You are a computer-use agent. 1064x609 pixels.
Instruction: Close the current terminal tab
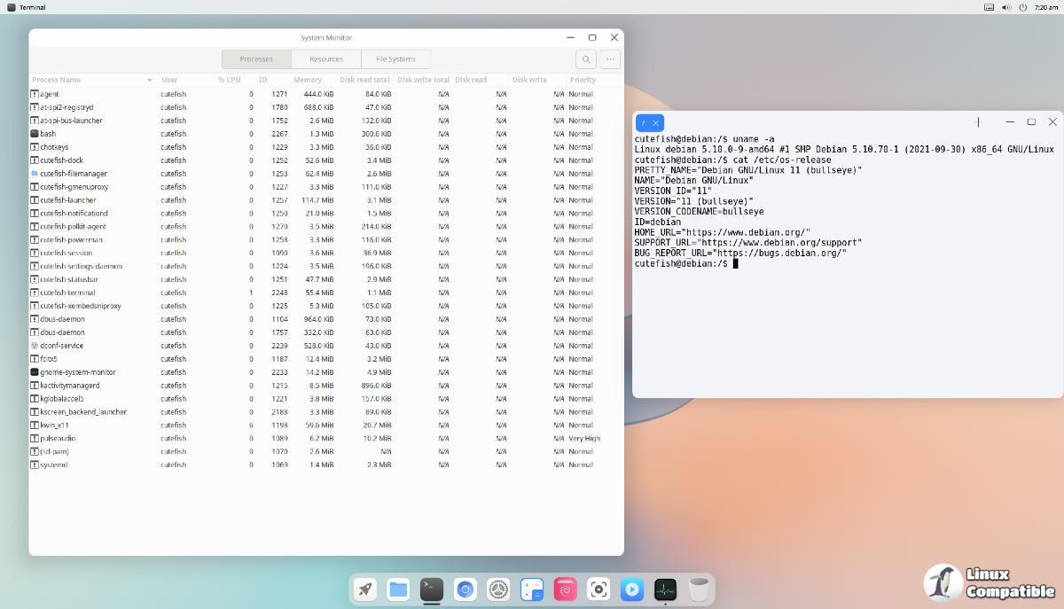point(655,123)
